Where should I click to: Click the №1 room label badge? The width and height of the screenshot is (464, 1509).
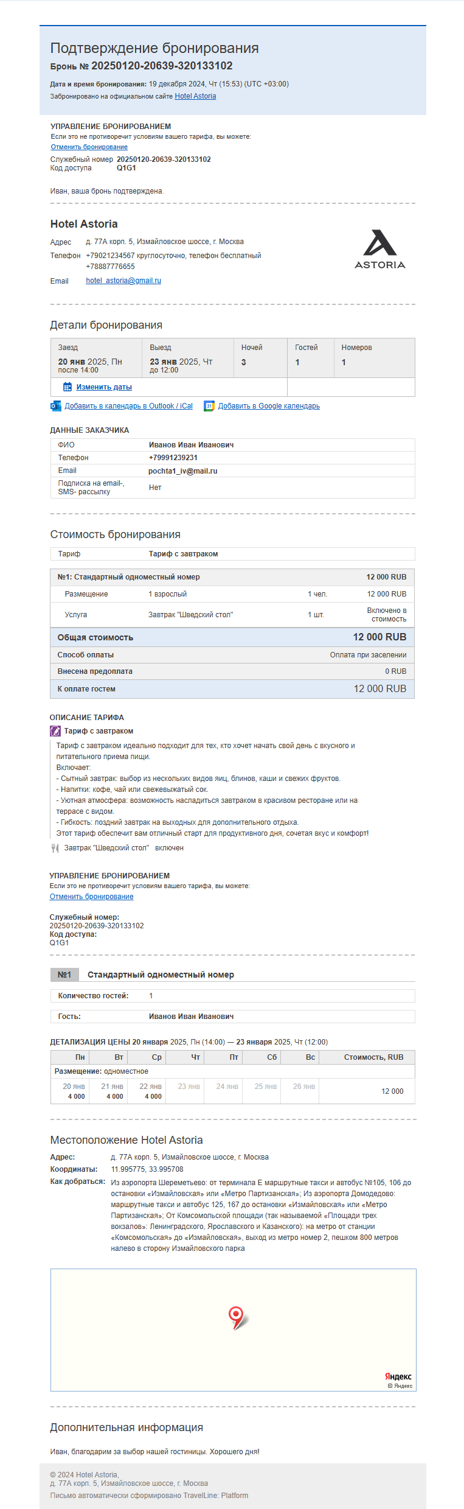(64, 975)
